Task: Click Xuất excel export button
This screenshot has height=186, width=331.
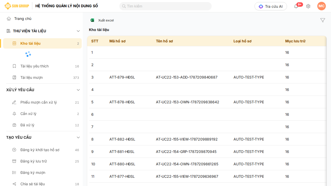Action: (102, 20)
